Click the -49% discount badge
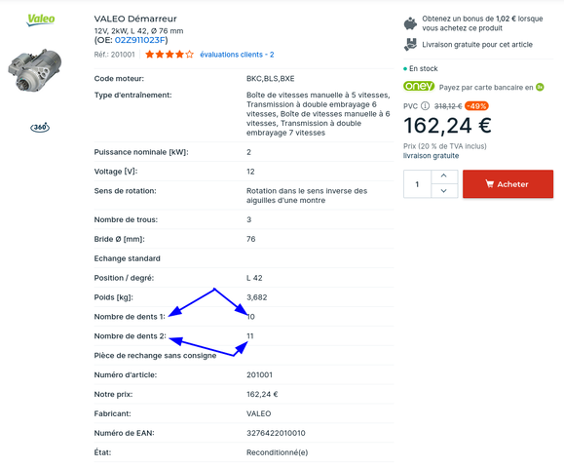This screenshot has height=468, width=564. (x=476, y=106)
